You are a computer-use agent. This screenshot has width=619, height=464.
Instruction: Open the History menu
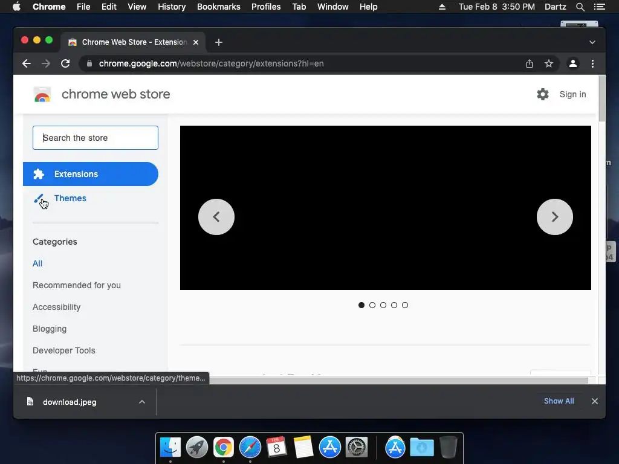(172, 7)
